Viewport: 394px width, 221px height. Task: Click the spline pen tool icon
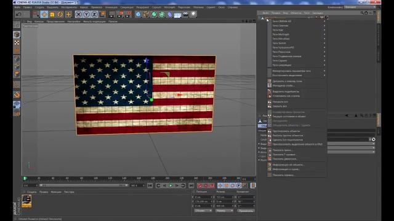point(146,14)
